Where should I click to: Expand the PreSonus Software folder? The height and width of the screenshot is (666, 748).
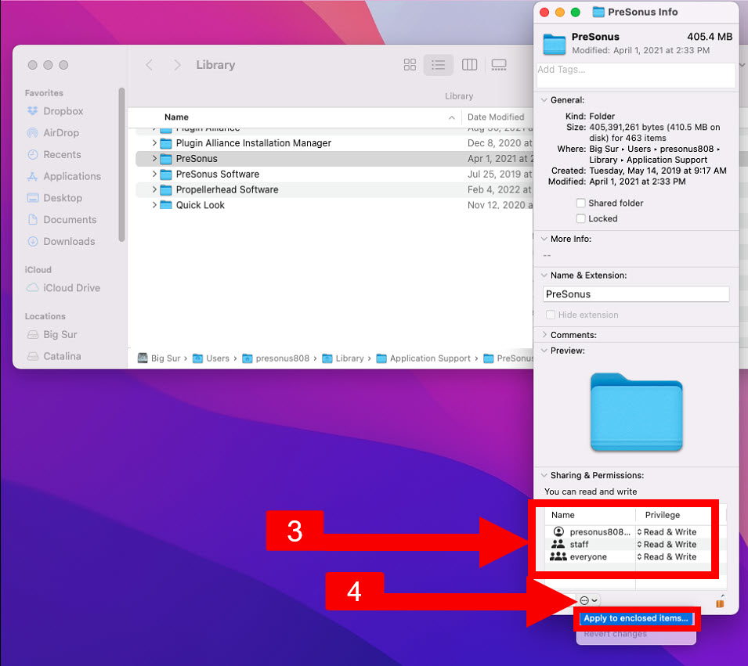(154, 174)
